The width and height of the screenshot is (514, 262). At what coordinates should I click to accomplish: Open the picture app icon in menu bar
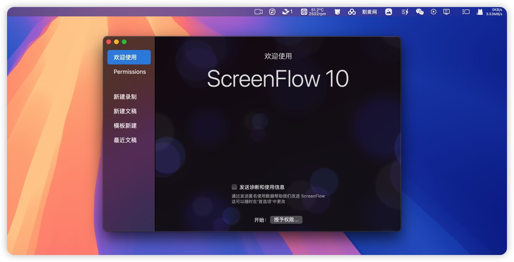(388, 12)
